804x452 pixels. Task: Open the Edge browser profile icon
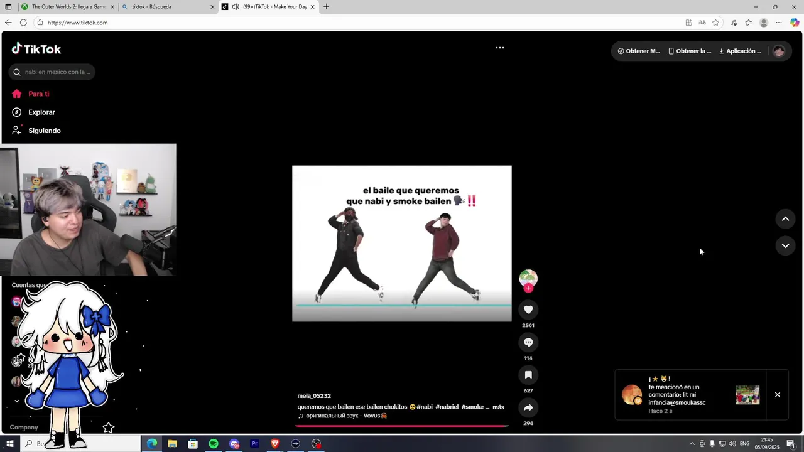tap(764, 23)
